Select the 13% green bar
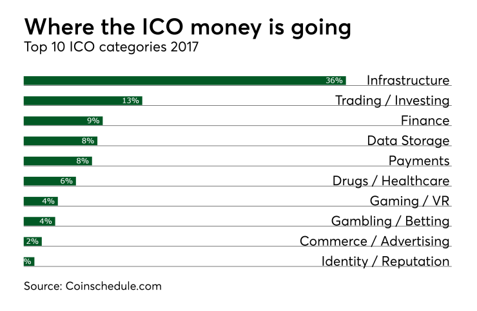 tap(83, 101)
